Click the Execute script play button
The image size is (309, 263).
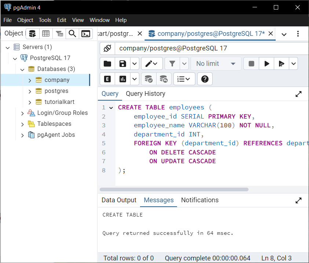(x=266, y=64)
